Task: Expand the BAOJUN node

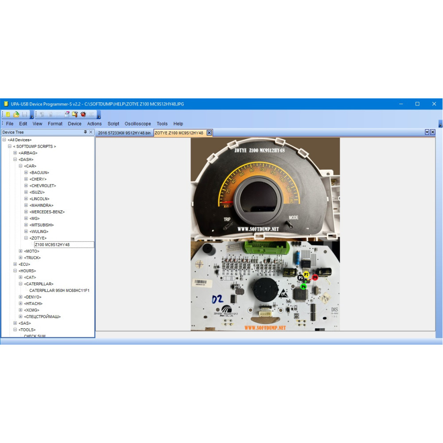Action: click(x=26, y=172)
